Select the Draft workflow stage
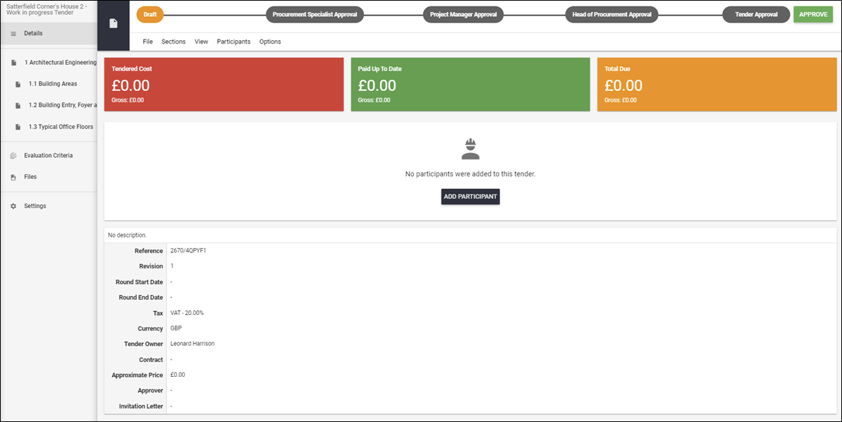 coord(150,15)
